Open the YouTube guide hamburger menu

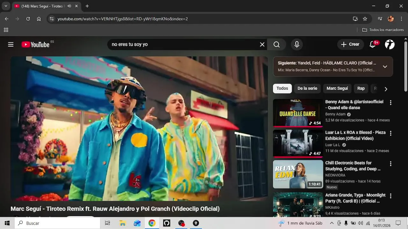point(11,45)
